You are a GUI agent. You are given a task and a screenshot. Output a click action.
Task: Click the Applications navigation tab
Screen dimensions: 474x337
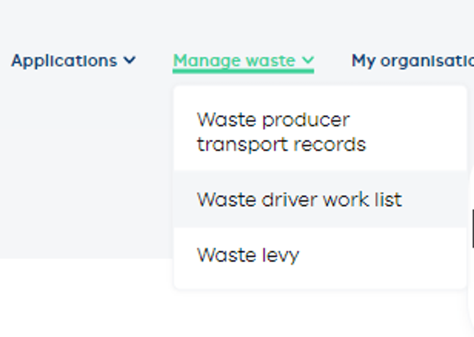[x=65, y=60]
